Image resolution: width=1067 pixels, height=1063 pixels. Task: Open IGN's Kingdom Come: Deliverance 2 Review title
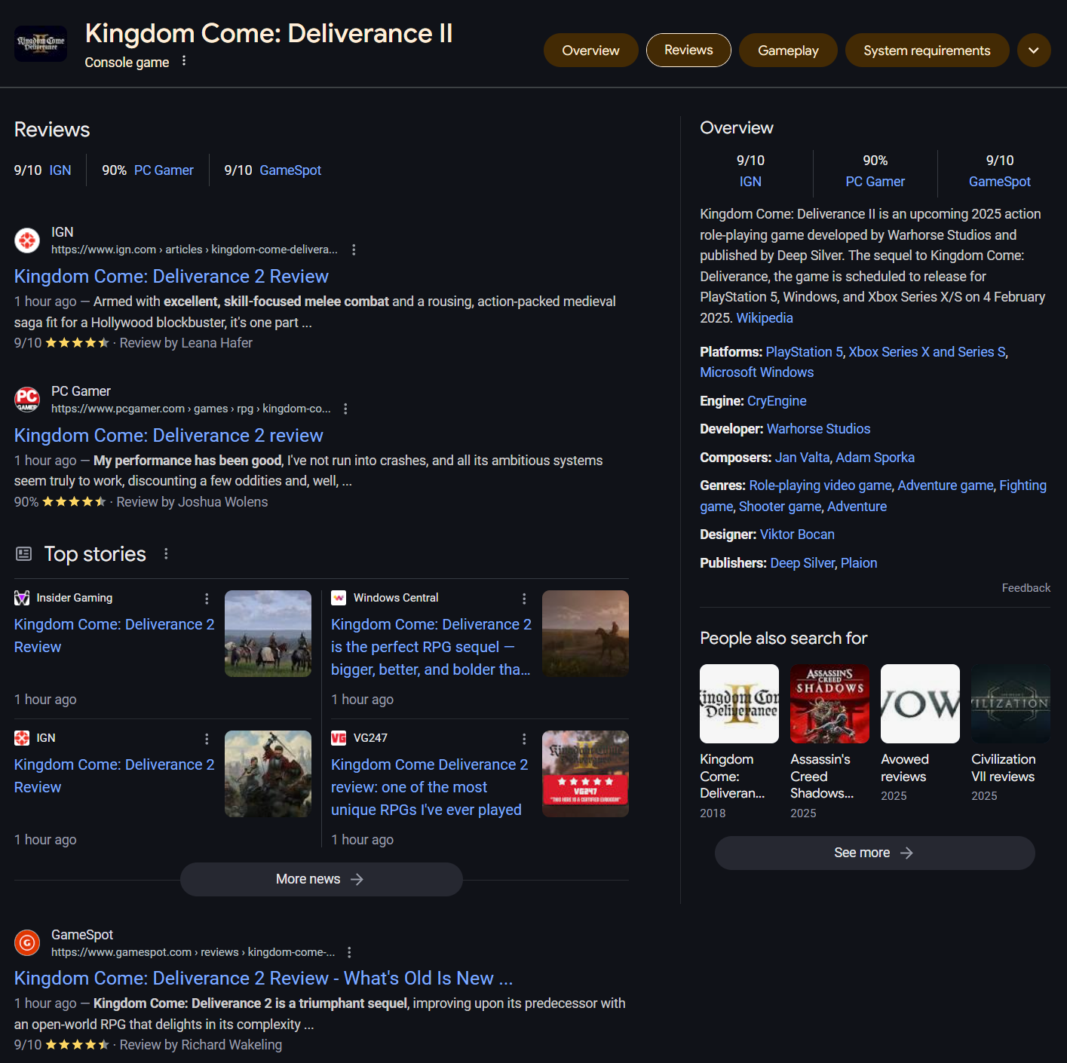tap(171, 276)
